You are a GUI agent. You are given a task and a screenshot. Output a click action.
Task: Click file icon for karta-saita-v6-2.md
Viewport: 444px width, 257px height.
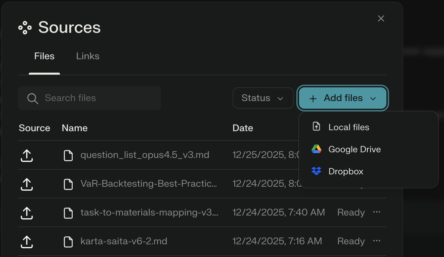(68, 241)
